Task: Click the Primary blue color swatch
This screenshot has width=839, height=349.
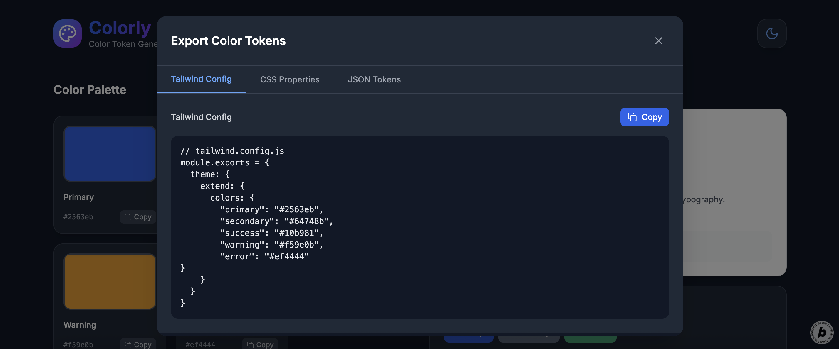Action: click(110, 153)
